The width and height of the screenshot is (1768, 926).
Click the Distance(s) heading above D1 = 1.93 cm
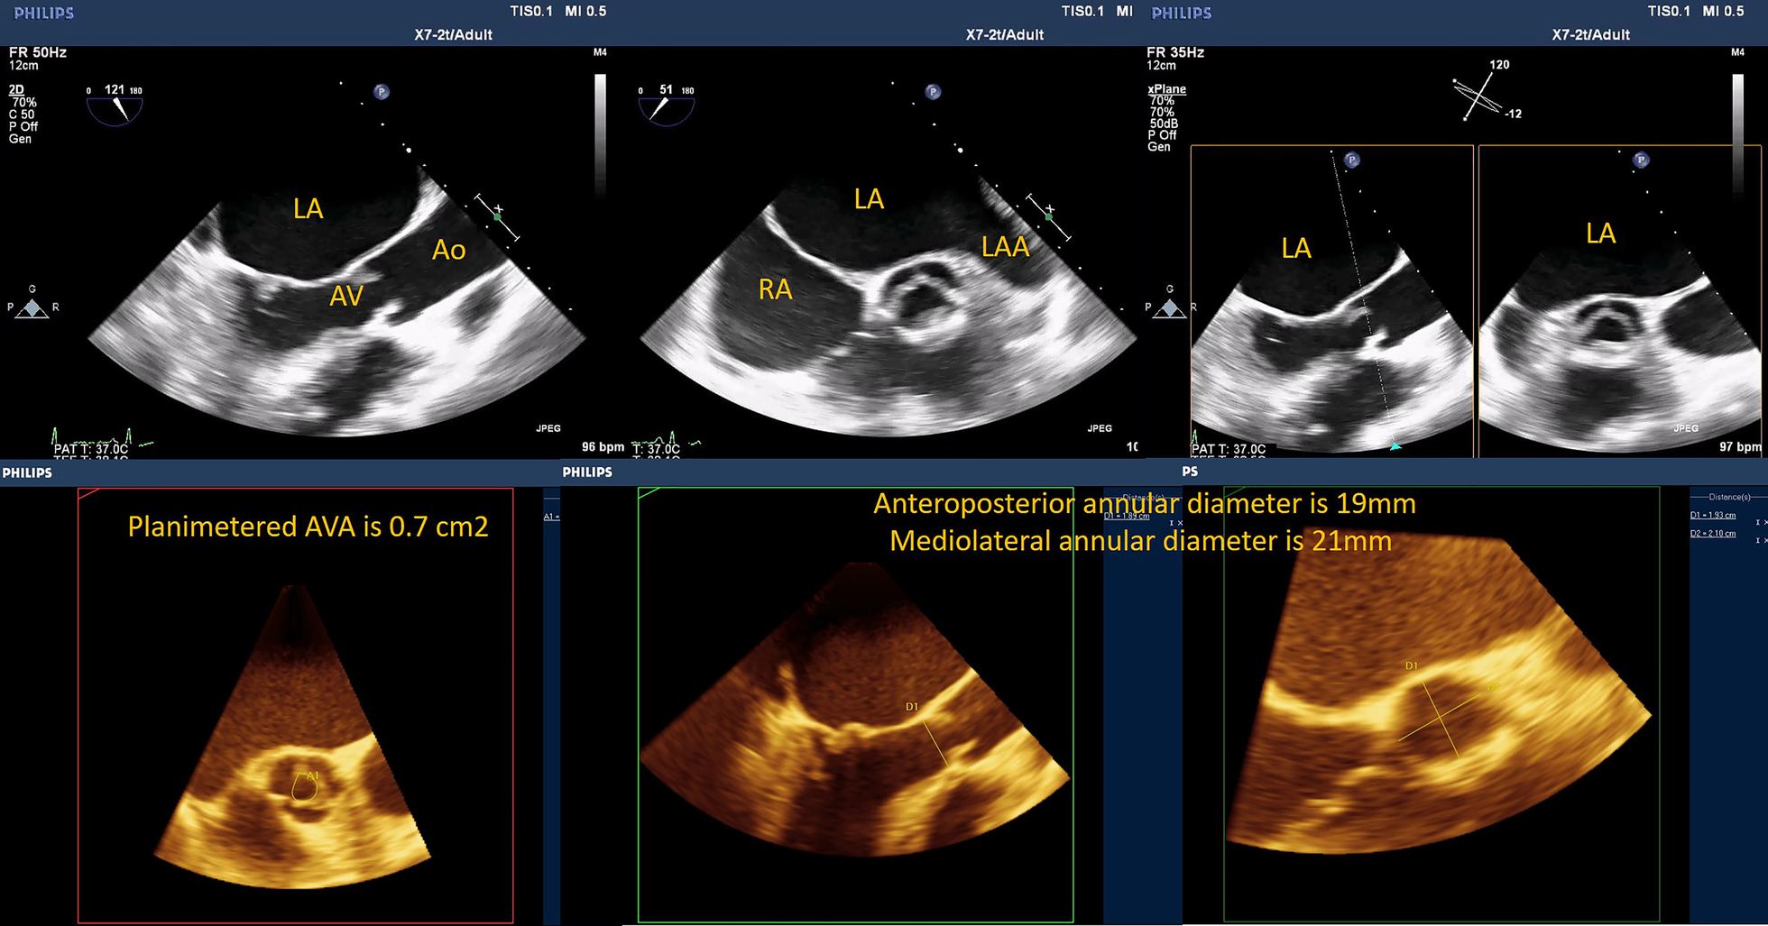[x=1729, y=497]
